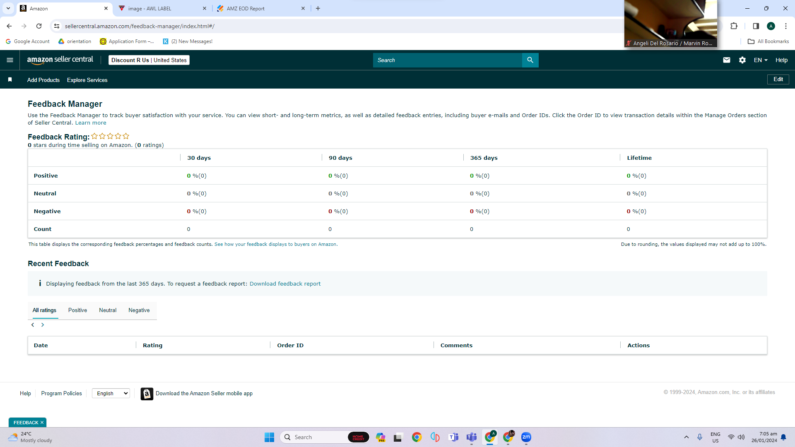Open Zoom from the taskbar
The height and width of the screenshot is (447, 795).
coord(526,437)
